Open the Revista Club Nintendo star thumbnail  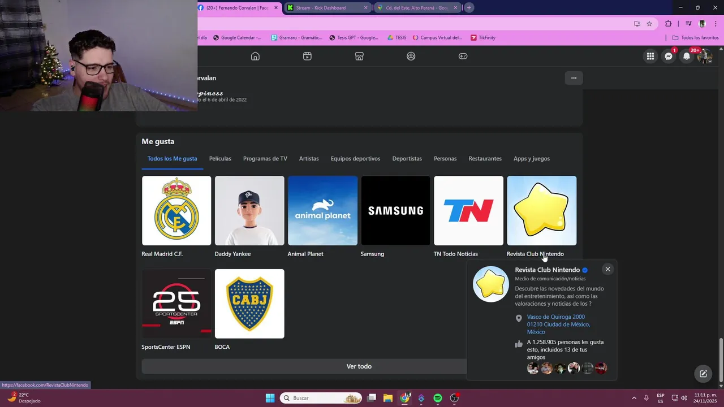pos(541,210)
